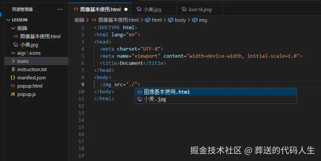Click the text file icon of instruction.txt
The width and height of the screenshot is (321, 161).
(13, 69)
